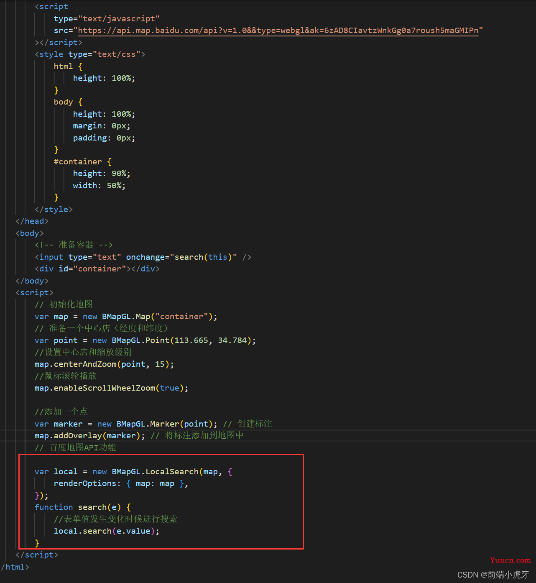This screenshot has width=536, height=583.
Task: Click the local.search(e.value) line
Action: point(107,531)
